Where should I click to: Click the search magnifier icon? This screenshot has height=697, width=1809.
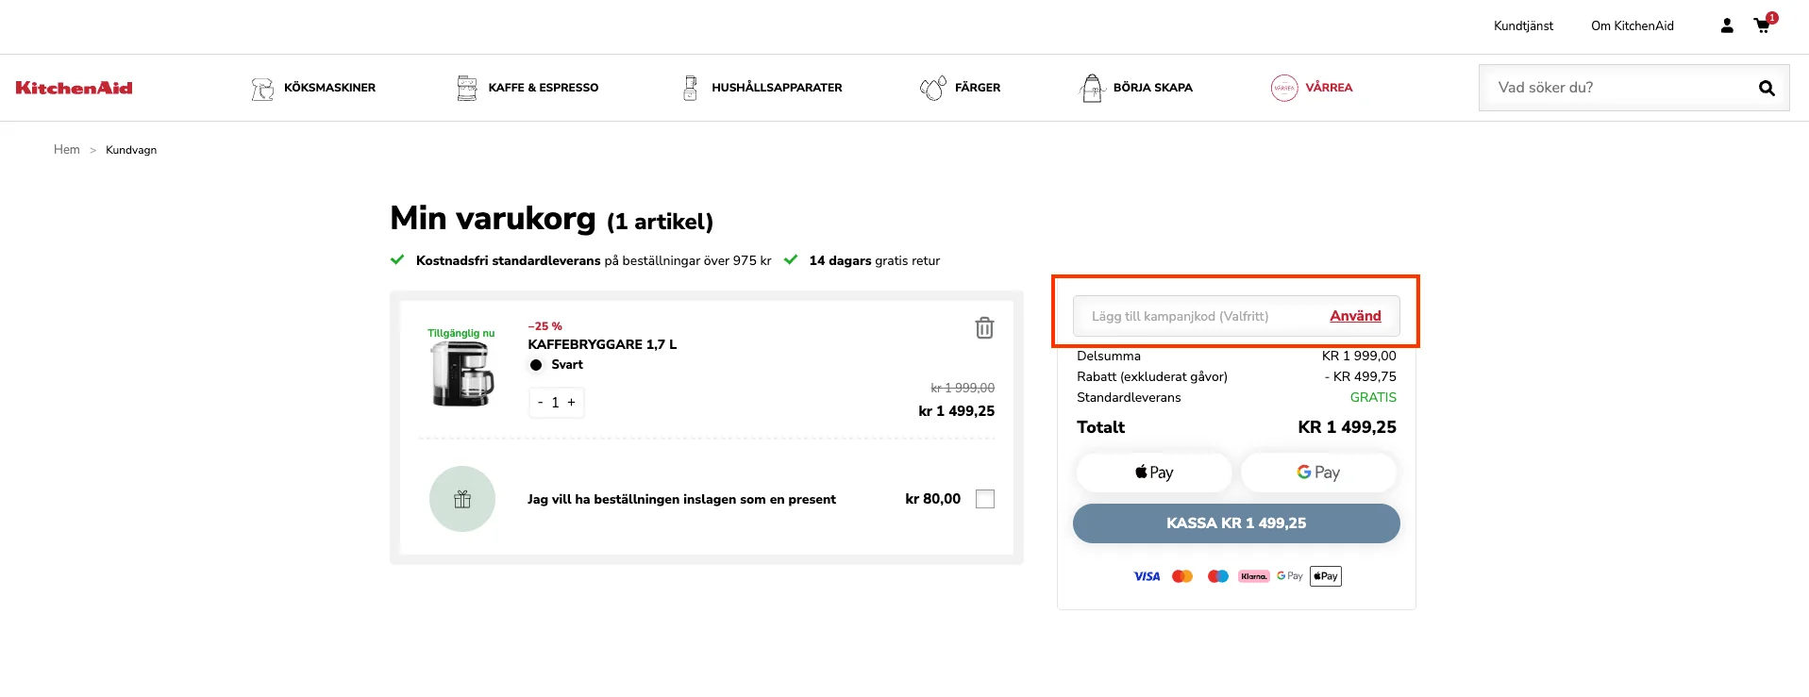click(1767, 88)
